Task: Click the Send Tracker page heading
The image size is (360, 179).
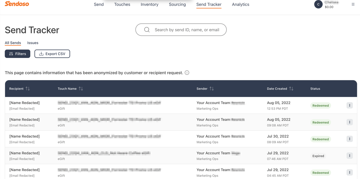Action: (x=32, y=30)
